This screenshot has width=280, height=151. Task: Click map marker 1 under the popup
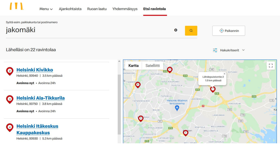(x=213, y=89)
